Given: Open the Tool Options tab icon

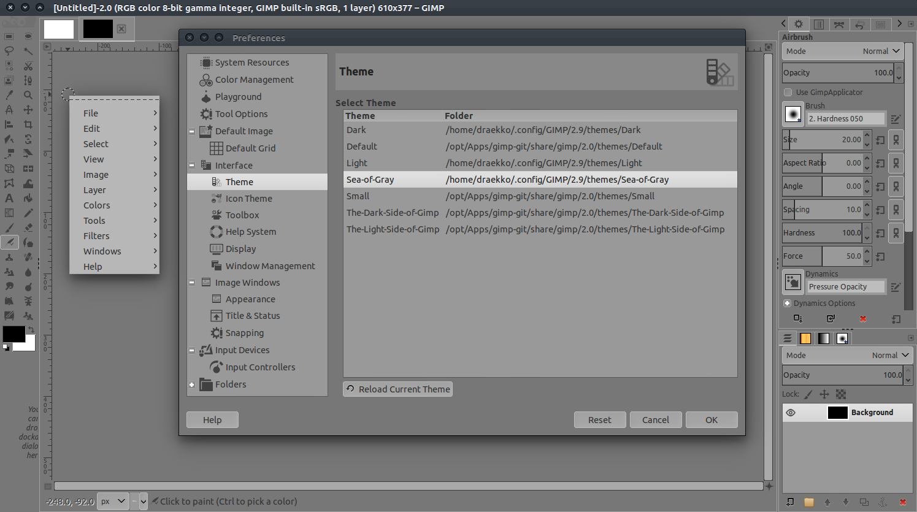Looking at the screenshot, I should [x=799, y=24].
